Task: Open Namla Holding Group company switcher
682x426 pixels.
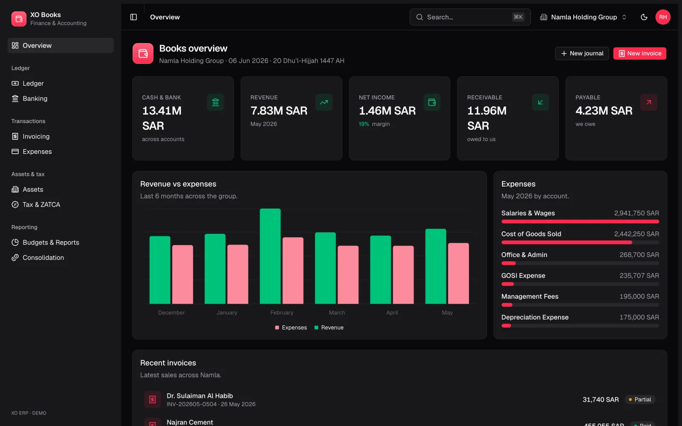Action: pyautogui.click(x=584, y=17)
